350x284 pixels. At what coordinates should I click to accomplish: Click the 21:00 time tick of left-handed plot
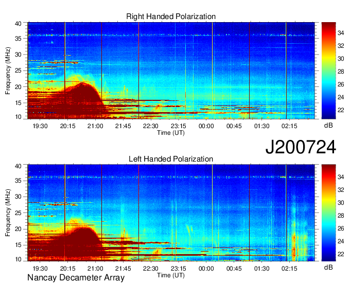[x=95, y=269]
